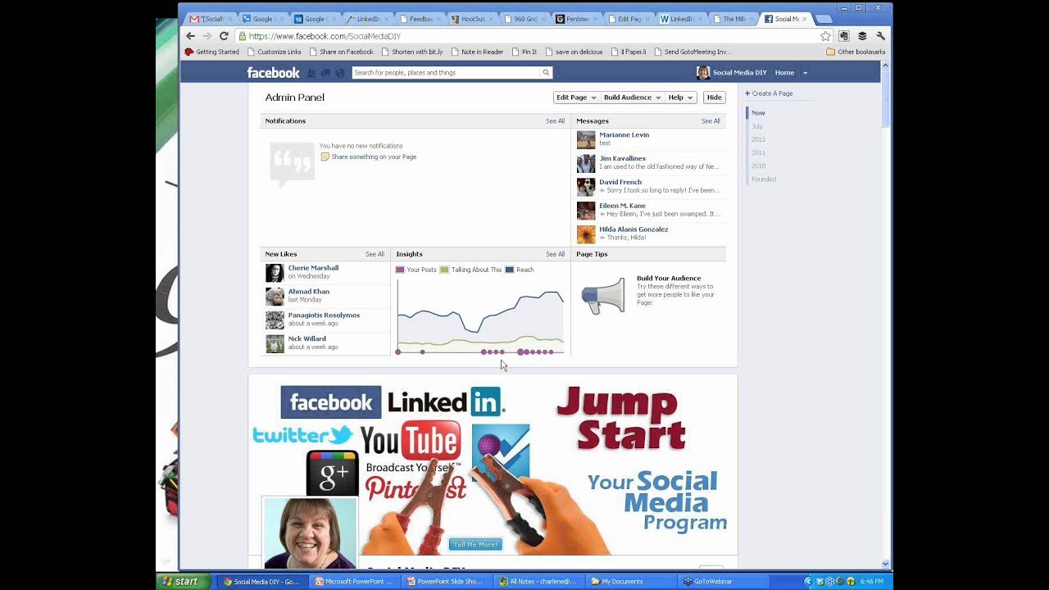
Task: Switch to the Feedback tab
Action: (423, 19)
